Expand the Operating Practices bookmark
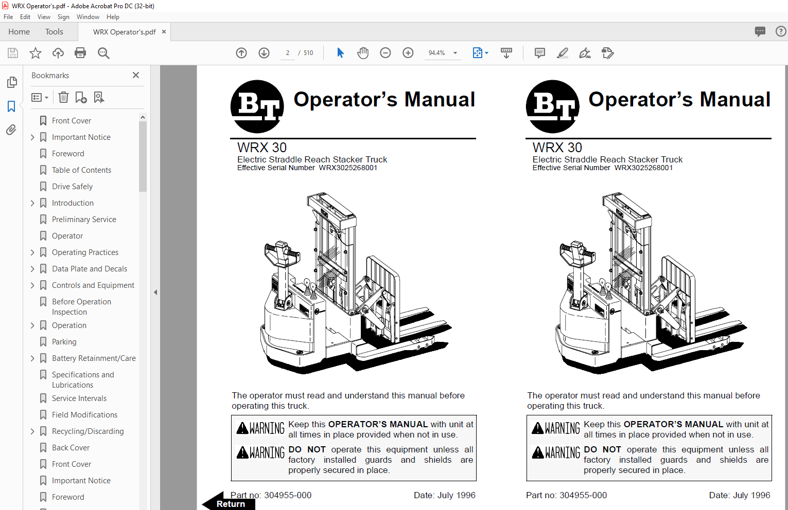The height and width of the screenshot is (510, 788). (x=32, y=252)
